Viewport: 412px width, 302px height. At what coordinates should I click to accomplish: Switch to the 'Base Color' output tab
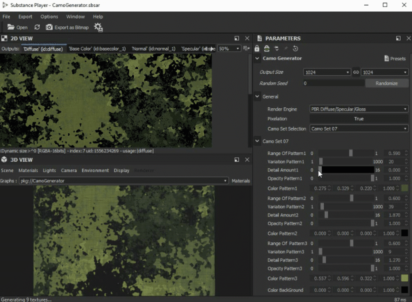click(97, 49)
